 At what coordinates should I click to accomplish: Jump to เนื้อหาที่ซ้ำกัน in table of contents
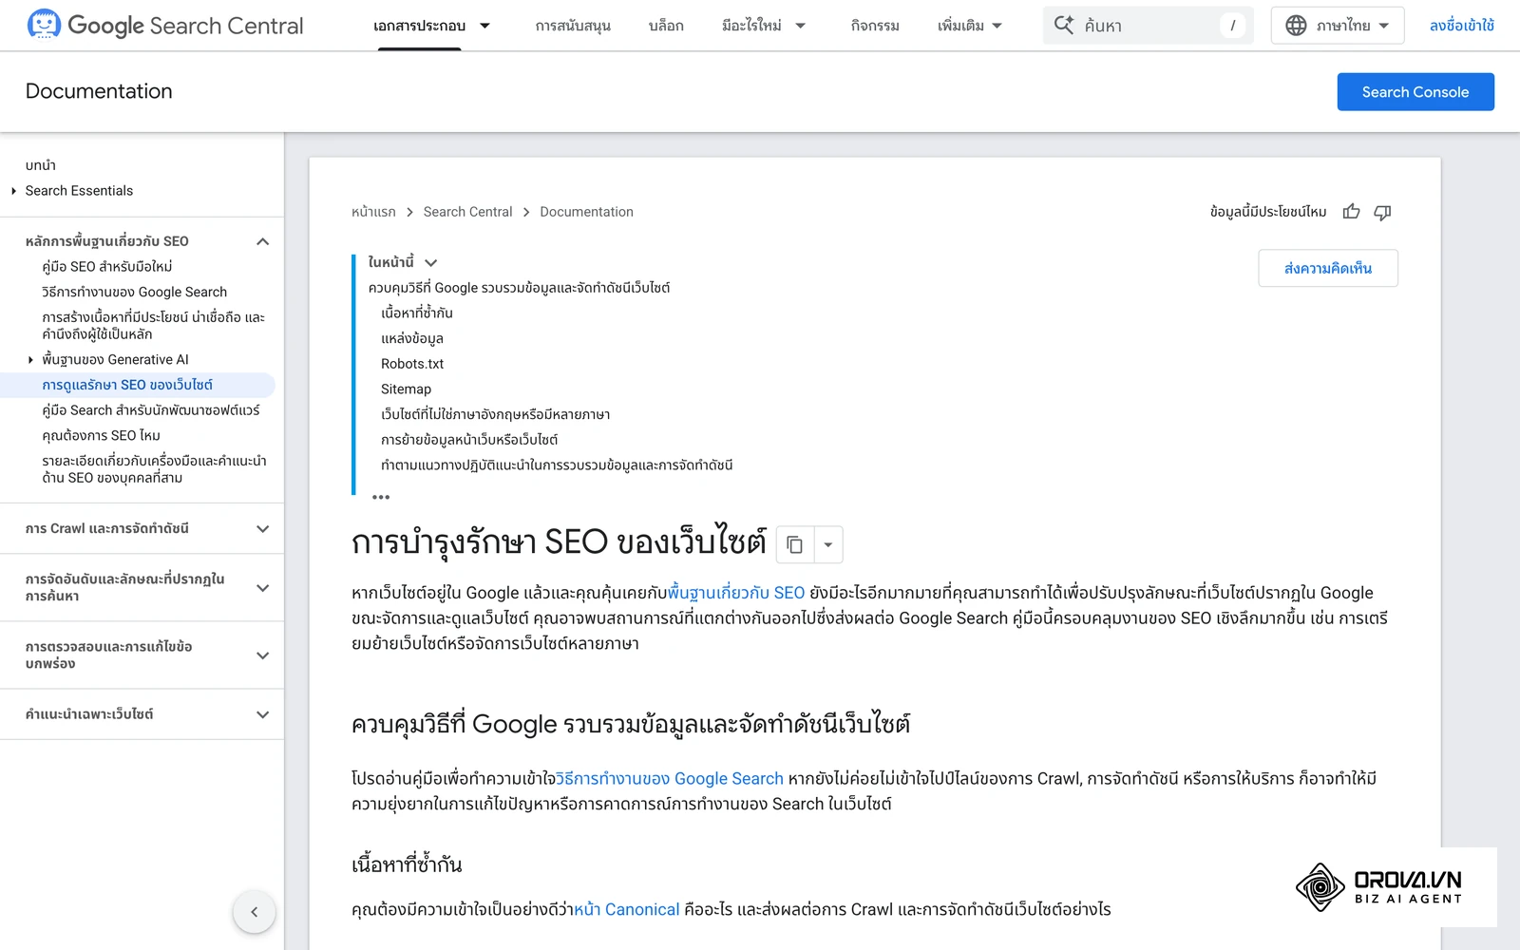coord(417,313)
